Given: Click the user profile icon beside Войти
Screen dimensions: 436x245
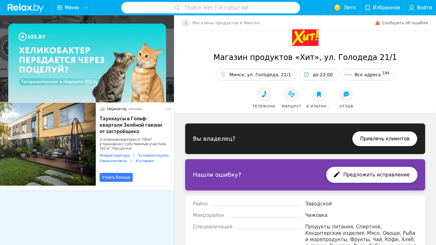Looking at the screenshot, I should point(412,8).
